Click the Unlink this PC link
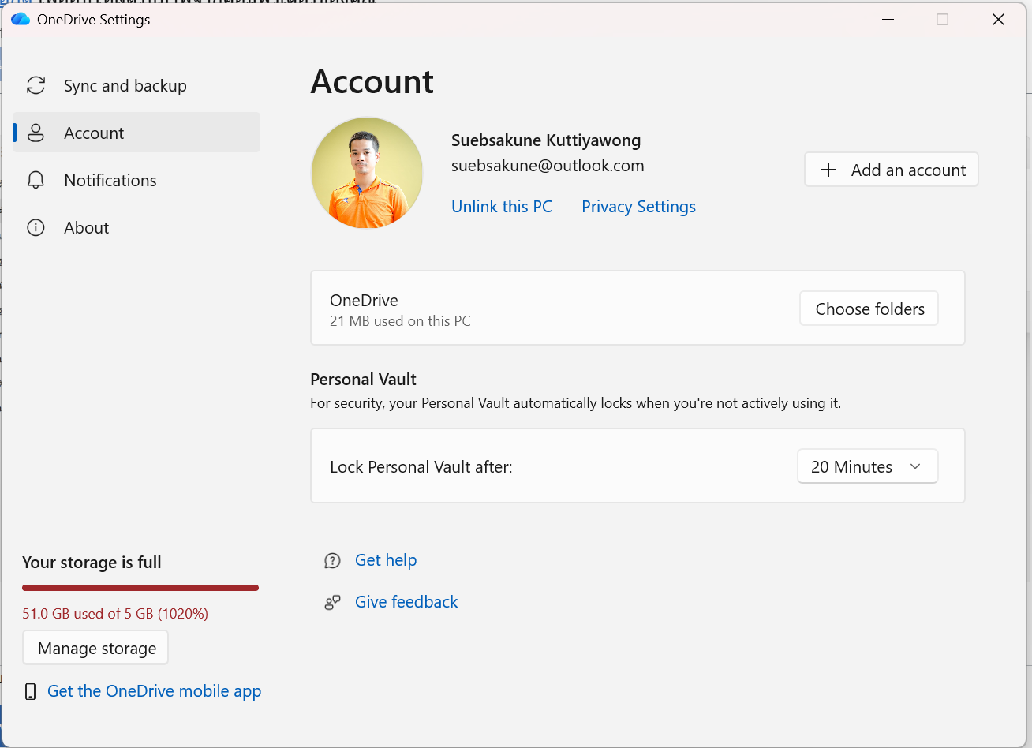The image size is (1032, 748). (502, 207)
